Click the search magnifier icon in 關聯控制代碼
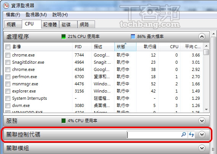The image size is (217, 154). pyautogui.click(x=183, y=134)
